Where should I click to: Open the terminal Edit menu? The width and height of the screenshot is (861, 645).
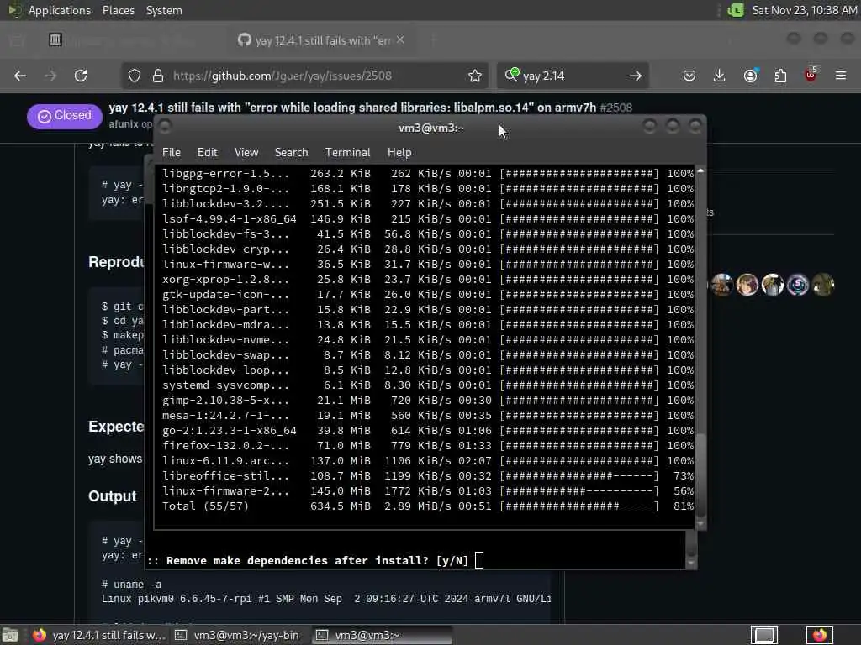(x=207, y=153)
